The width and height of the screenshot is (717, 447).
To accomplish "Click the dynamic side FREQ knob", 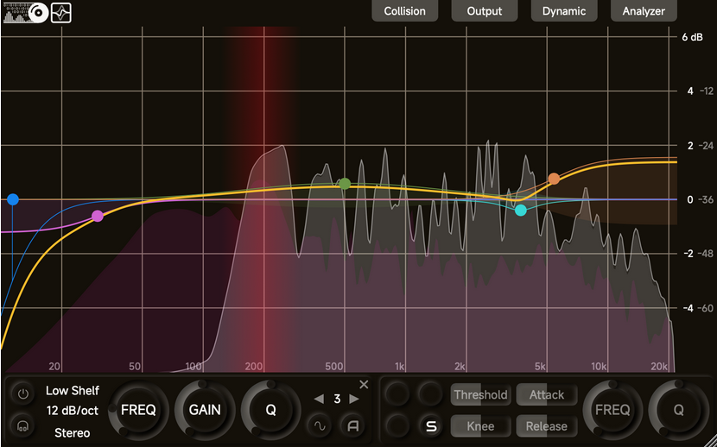I will (x=612, y=410).
